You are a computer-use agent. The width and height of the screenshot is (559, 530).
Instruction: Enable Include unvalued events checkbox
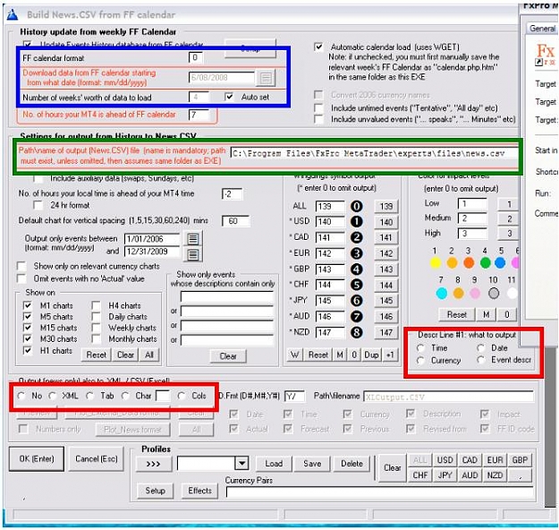coord(318,119)
